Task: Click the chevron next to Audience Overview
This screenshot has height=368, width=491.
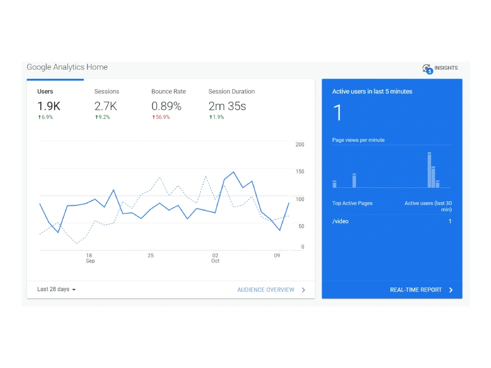Action: pos(303,290)
